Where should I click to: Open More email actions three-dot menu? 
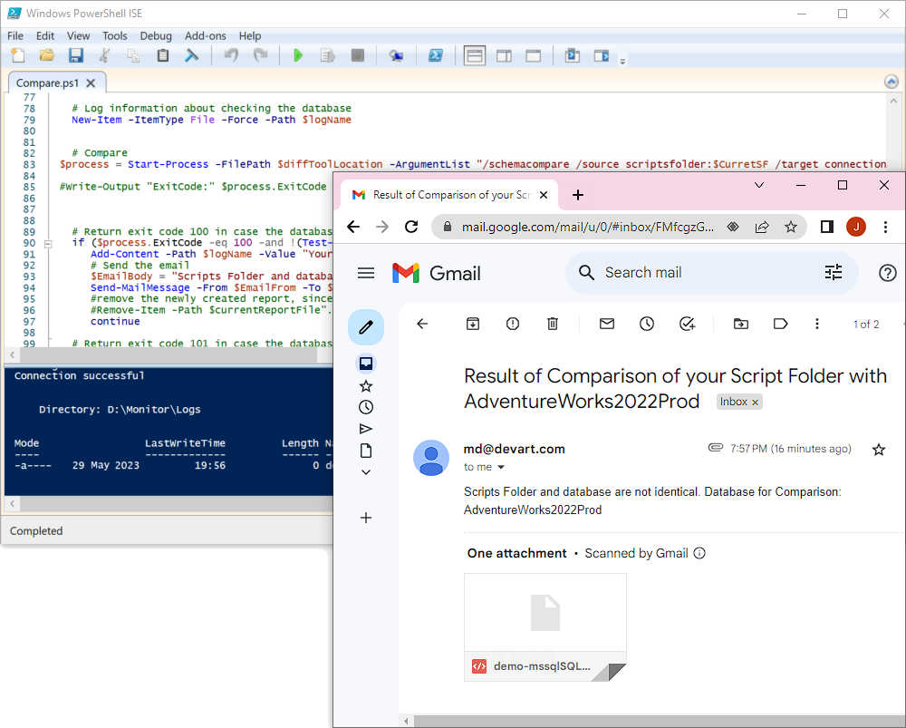pyautogui.click(x=817, y=324)
